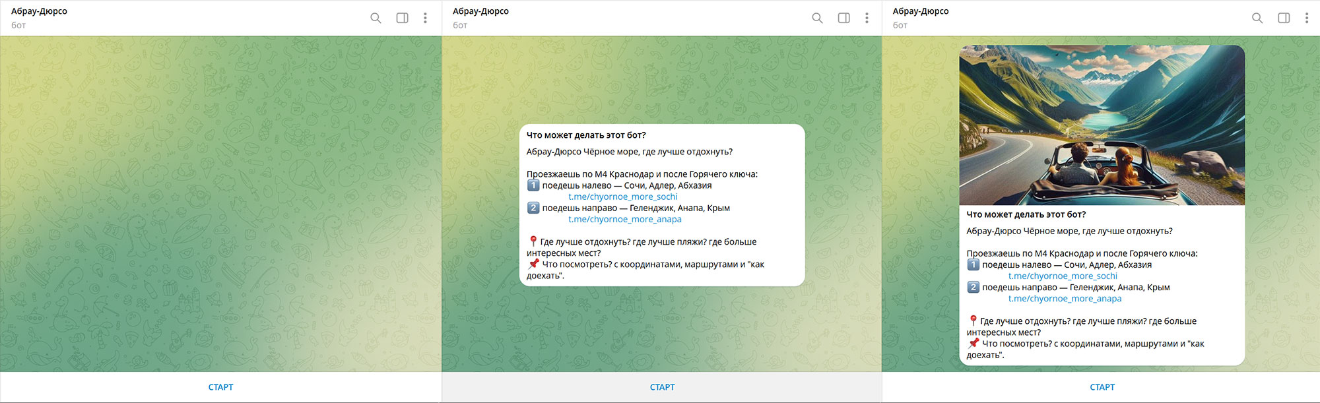The width and height of the screenshot is (1320, 403).
Task: Click 'Что может делать этот бот?' in middle panel
Action: point(586,135)
